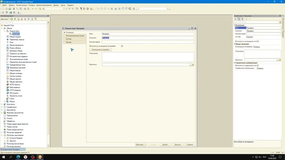Collapse the Регистры накопления branch
The image size is (285, 160).
[x=2, y=135]
